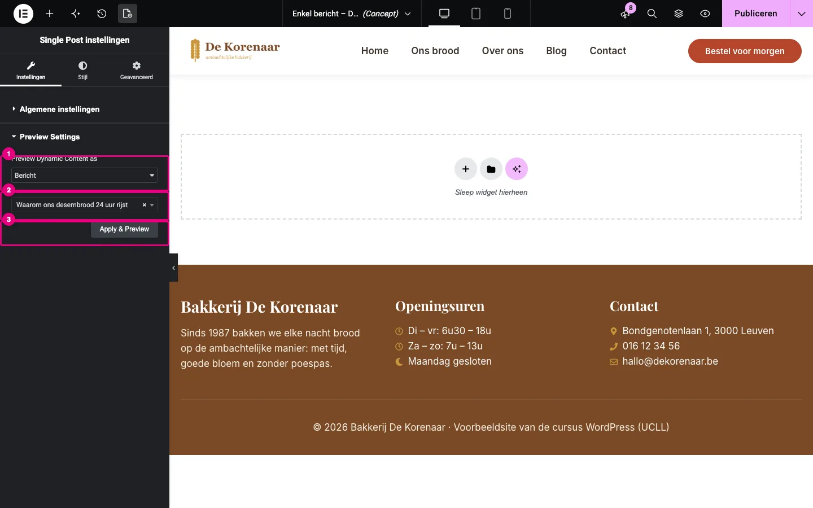The height and width of the screenshot is (508, 813).
Task: Click the add element plus icon
Action: pyautogui.click(x=50, y=14)
